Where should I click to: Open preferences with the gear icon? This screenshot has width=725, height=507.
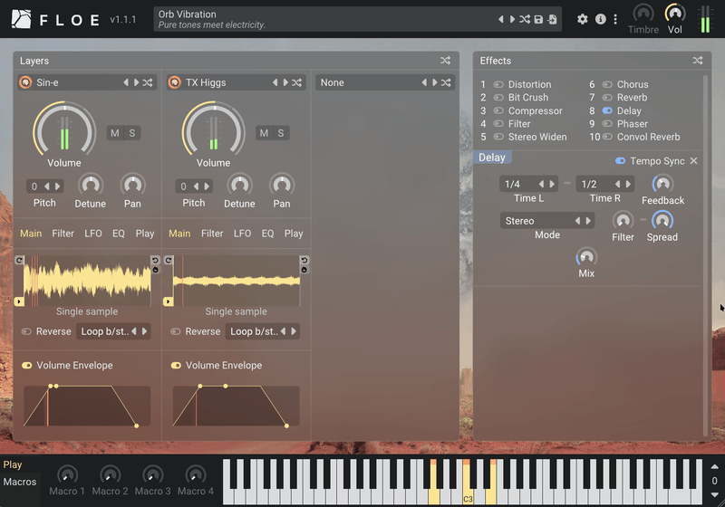coord(583,19)
